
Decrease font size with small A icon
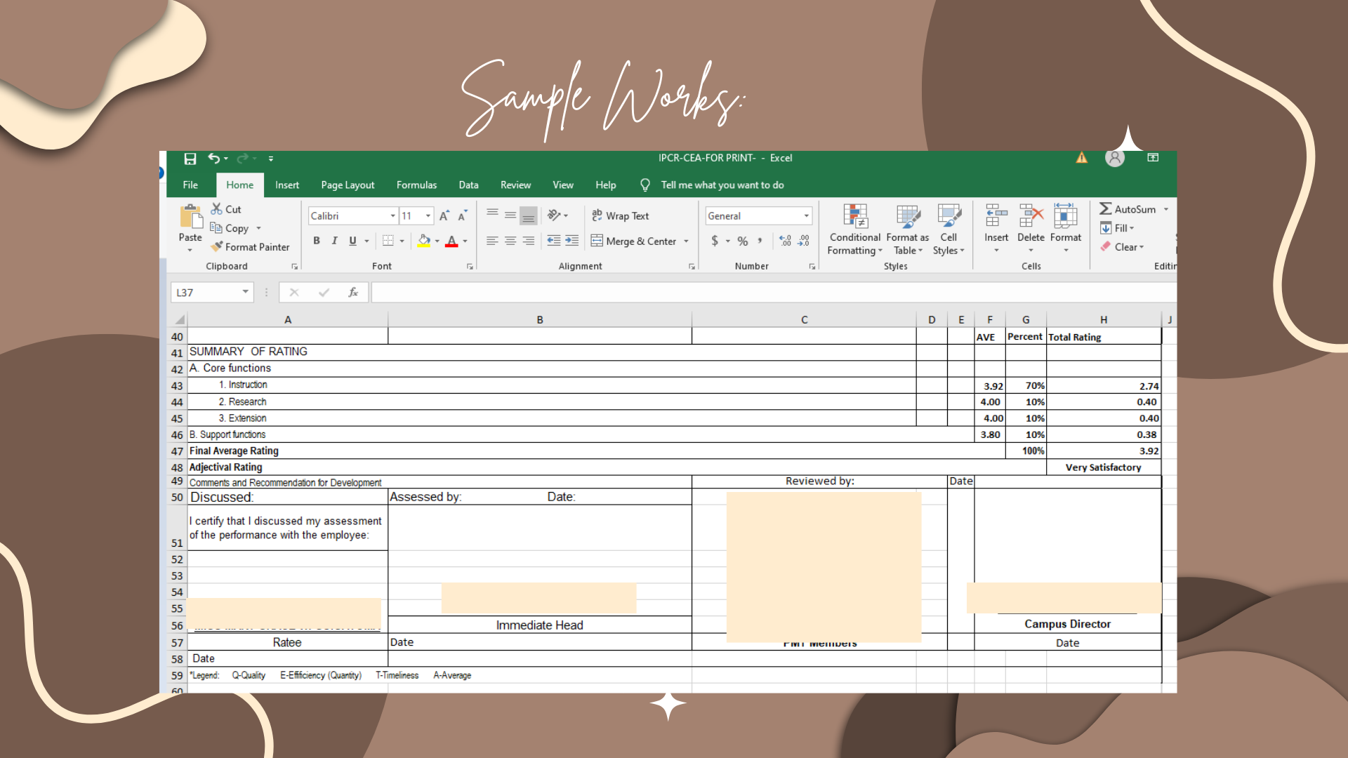pos(462,216)
